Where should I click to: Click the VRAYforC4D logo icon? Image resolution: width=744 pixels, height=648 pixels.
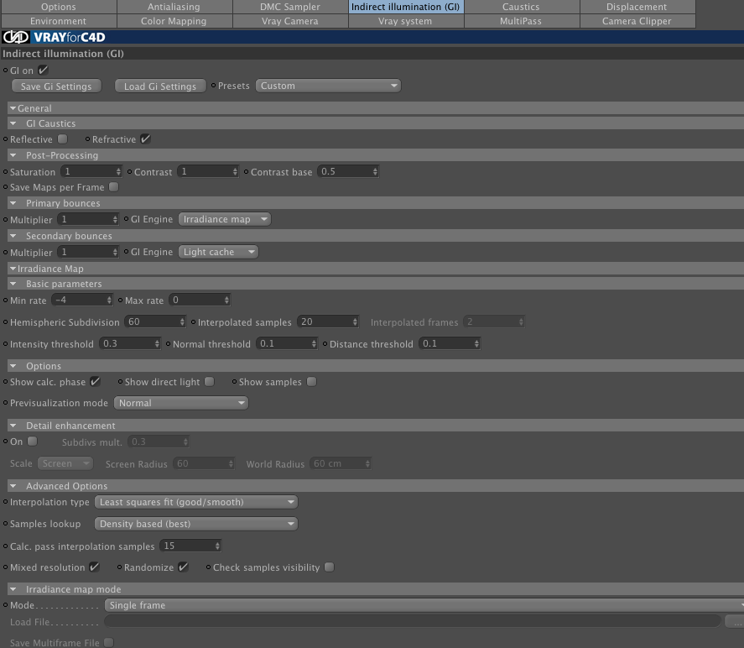(x=16, y=37)
